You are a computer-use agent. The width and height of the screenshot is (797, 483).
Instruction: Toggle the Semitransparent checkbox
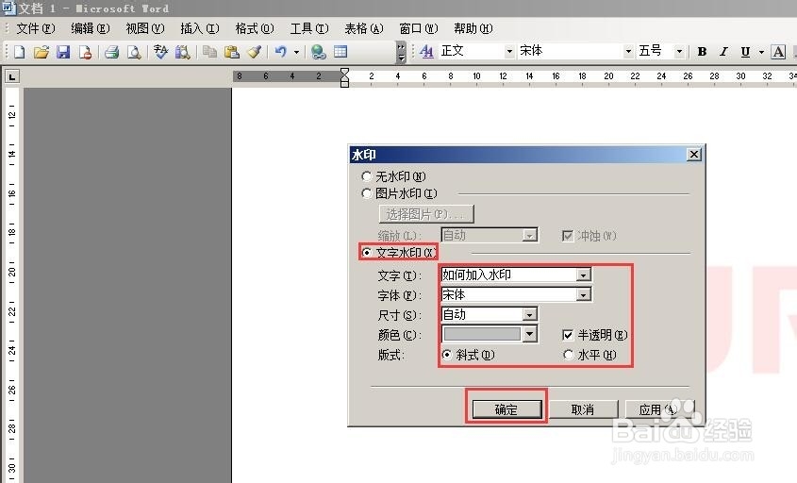[568, 335]
